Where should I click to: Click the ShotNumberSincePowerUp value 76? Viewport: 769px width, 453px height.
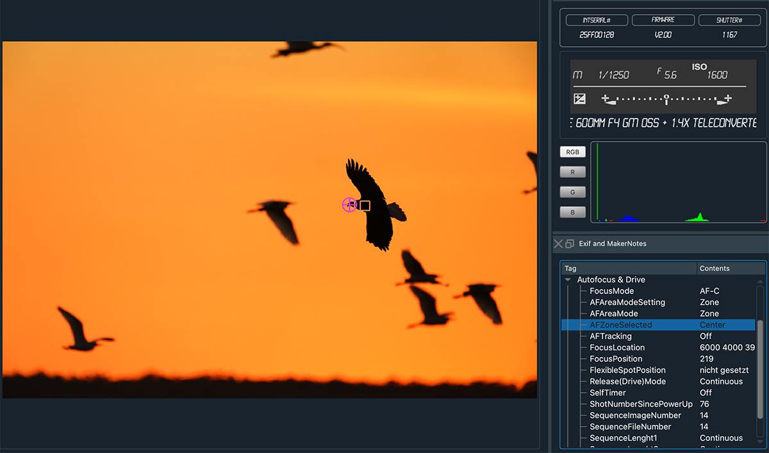pos(704,404)
